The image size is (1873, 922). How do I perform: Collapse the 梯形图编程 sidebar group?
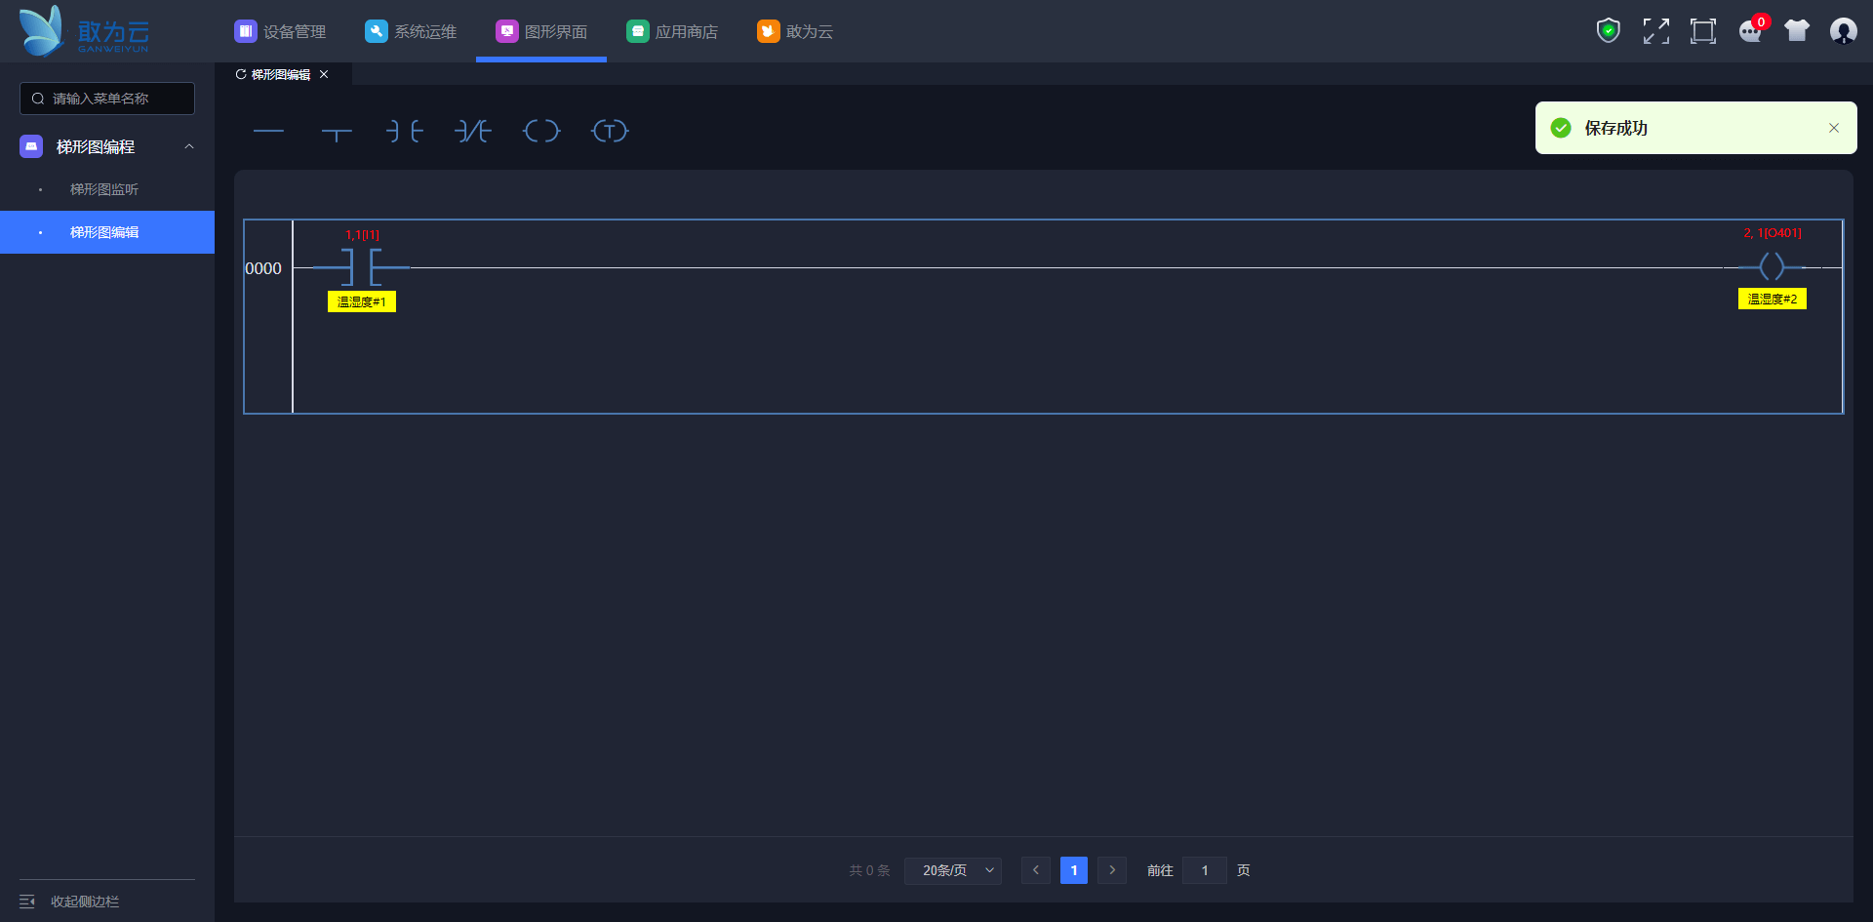(189, 146)
